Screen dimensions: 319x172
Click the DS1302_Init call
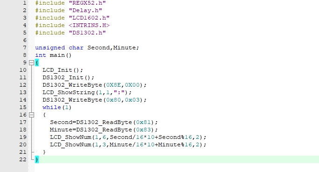63,77
